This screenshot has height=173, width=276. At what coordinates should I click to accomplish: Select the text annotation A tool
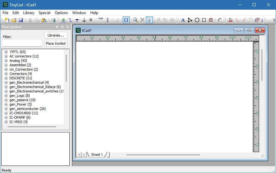pyautogui.click(x=183, y=20)
